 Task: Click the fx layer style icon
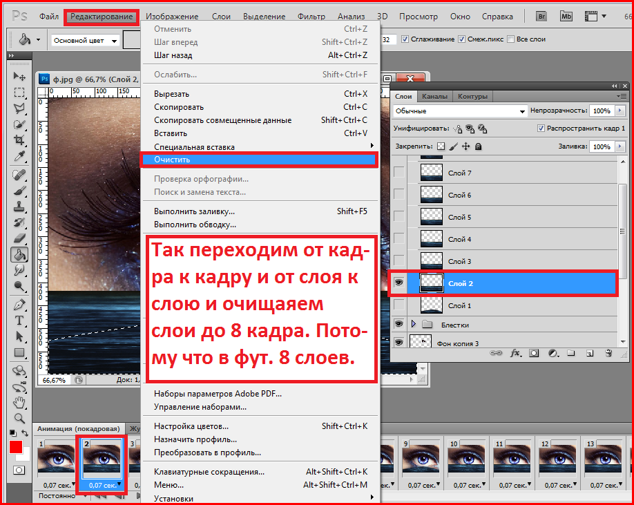point(515,354)
